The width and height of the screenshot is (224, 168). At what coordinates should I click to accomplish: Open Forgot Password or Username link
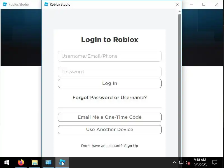(x=110, y=97)
